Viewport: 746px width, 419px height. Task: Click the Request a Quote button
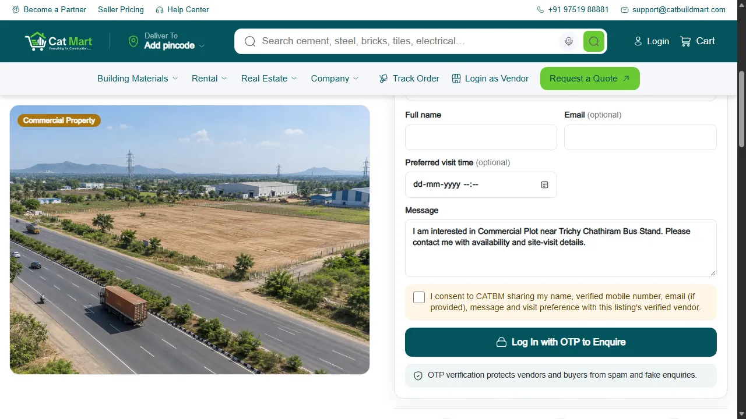(590, 79)
